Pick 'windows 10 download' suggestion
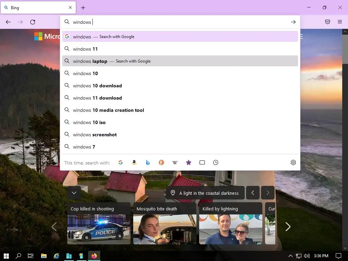The image size is (348, 261). click(x=180, y=85)
